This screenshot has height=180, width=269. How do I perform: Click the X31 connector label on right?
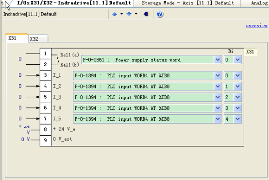(250, 52)
